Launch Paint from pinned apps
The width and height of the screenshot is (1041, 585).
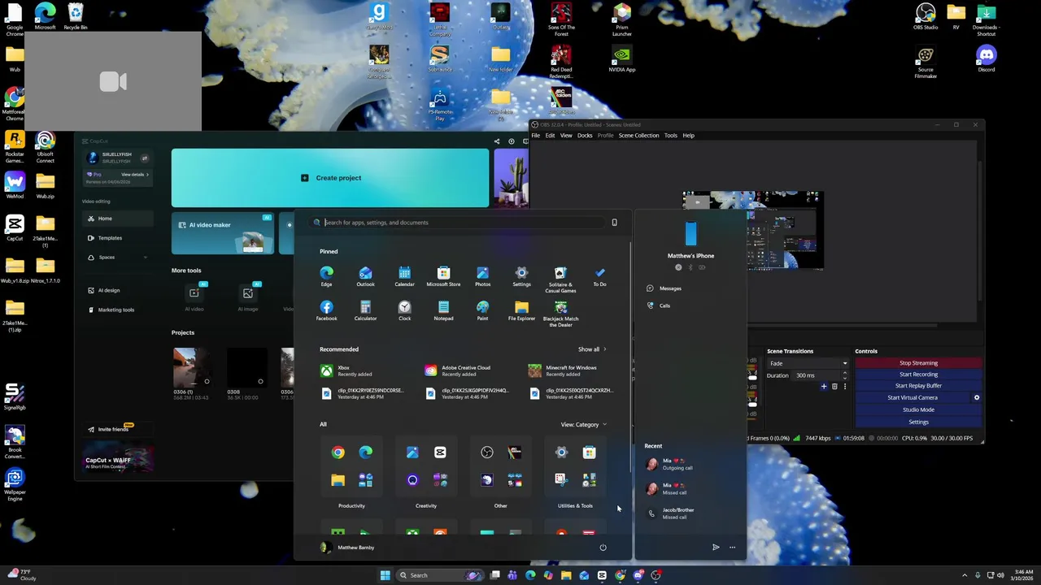click(482, 310)
